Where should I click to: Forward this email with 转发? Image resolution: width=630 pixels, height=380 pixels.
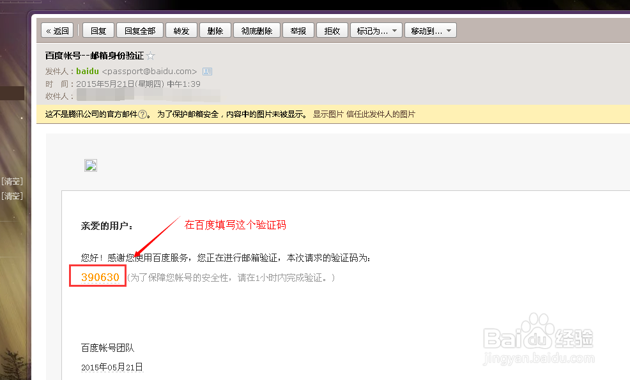tap(181, 29)
